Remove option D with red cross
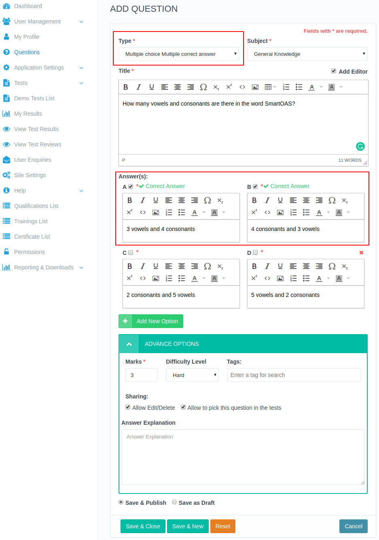Screen dimensions: 379x540 pyautogui.click(x=361, y=252)
